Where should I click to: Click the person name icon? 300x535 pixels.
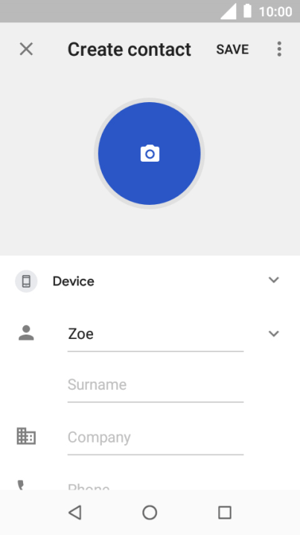click(x=26, y=333)
